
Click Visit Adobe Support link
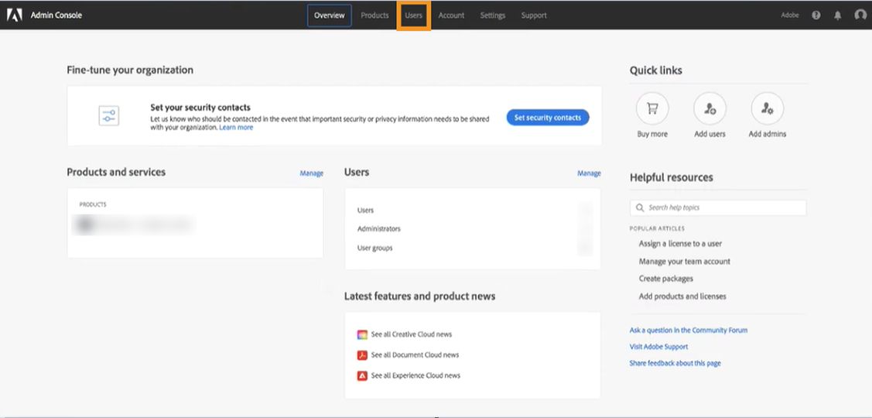pos(658,347)
